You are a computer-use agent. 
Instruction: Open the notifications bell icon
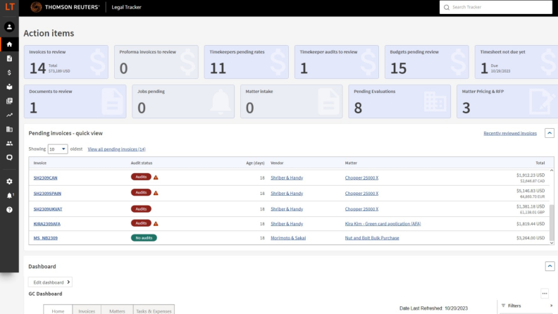9,195
